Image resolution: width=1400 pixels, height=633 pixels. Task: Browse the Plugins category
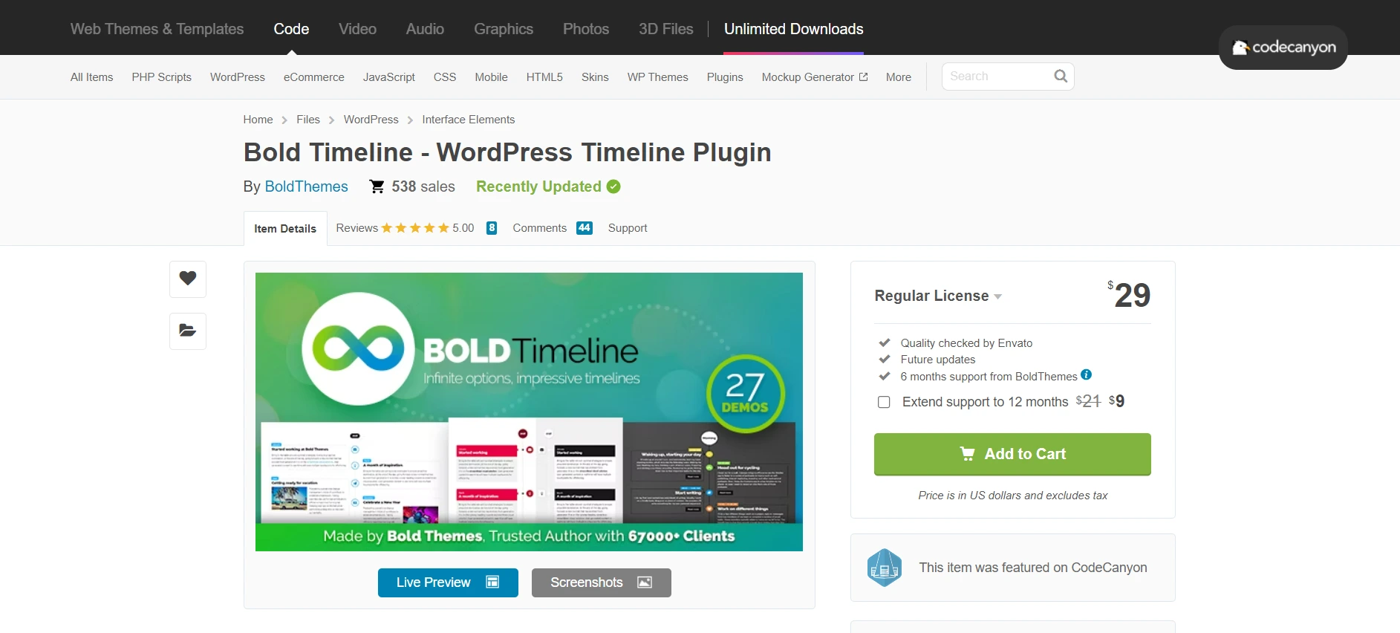[725, 77]
